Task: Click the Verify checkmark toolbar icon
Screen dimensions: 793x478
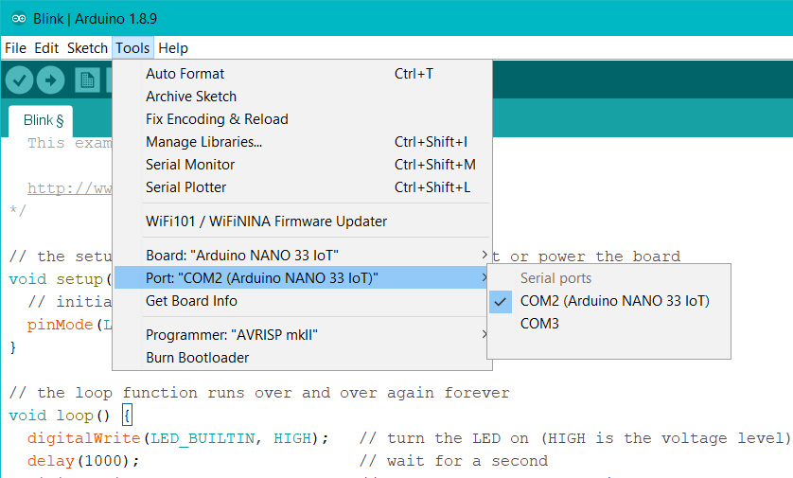Action: pos(19,80)
